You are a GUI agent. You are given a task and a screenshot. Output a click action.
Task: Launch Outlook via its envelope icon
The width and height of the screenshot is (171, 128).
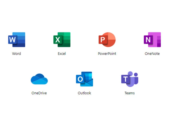point(84,79)
